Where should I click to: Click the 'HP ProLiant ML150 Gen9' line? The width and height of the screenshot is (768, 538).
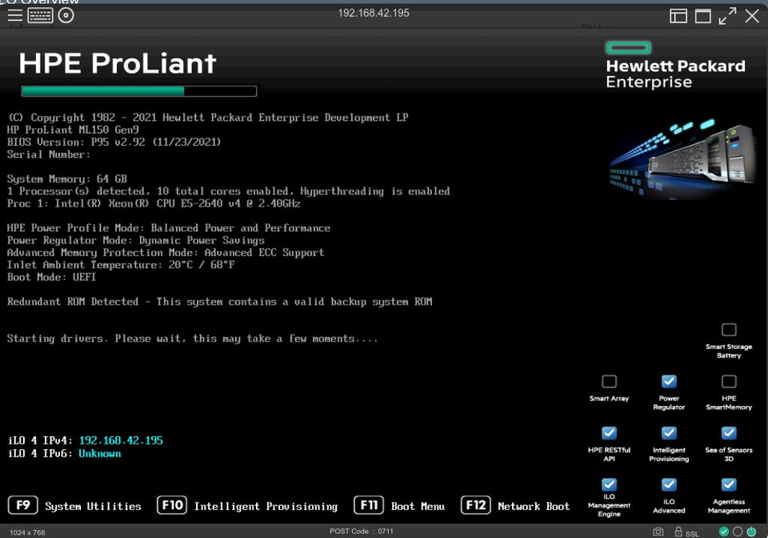point(73,130)
